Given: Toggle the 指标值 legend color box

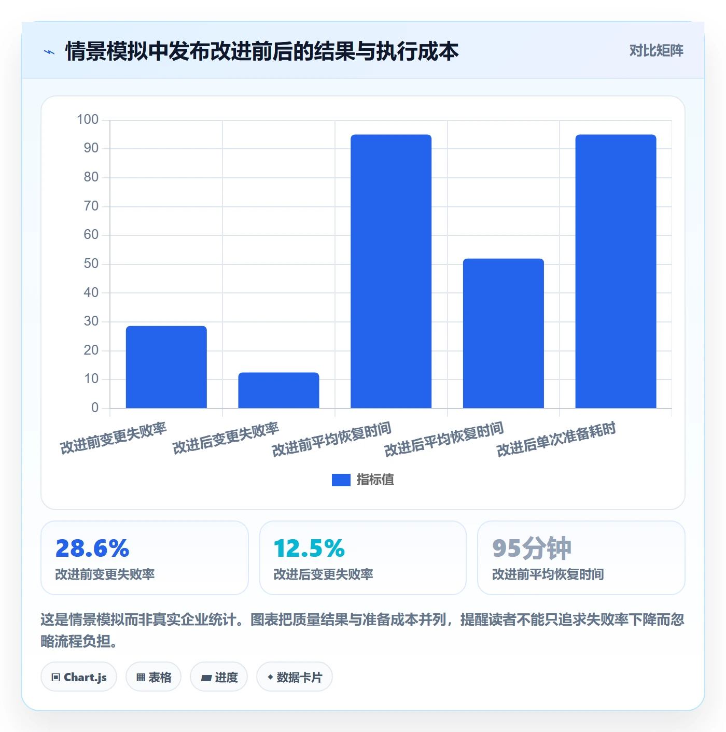Looking at the screenshot, I should click(x=341, y=480).
